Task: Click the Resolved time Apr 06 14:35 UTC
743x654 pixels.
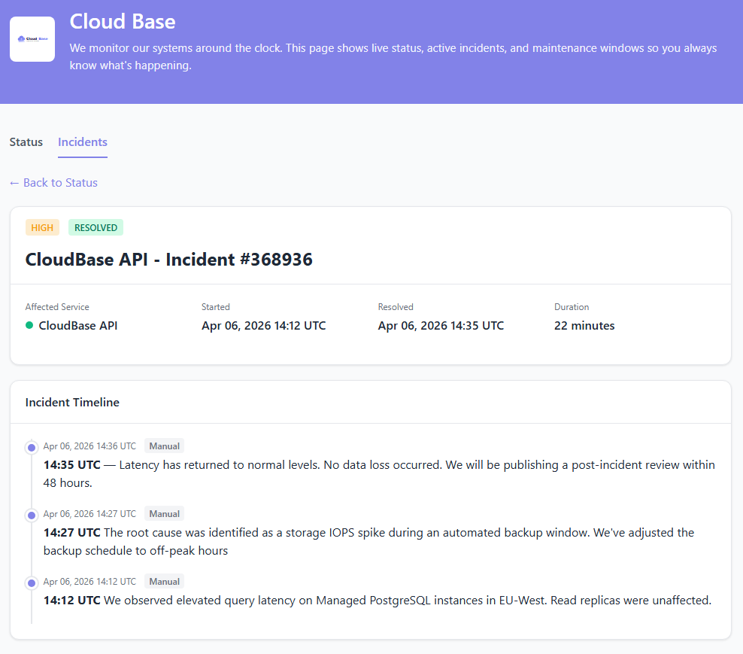Action: [x=441, y=326]
